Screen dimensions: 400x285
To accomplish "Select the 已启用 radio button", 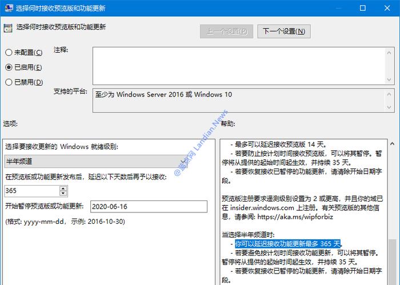I will 9,67.
